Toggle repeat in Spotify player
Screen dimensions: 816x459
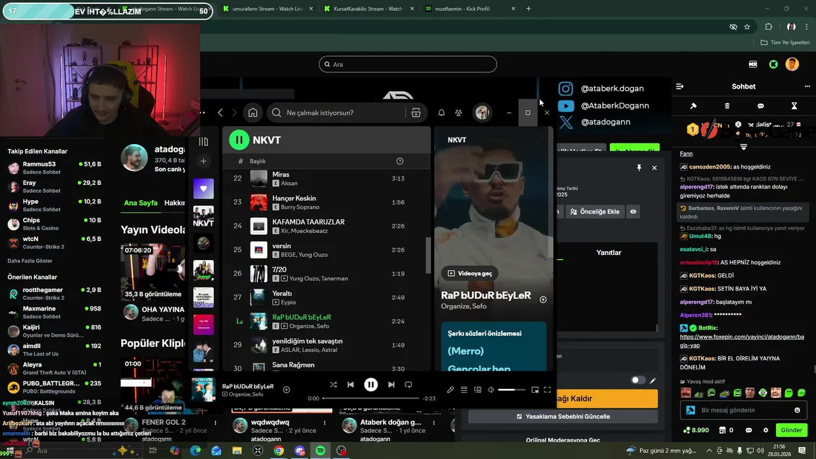tap(409, 384)
